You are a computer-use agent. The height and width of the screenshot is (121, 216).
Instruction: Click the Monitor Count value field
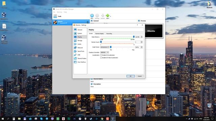[138, 42]
